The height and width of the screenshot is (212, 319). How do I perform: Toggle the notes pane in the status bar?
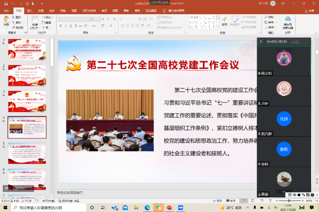(x=218, y=201)
